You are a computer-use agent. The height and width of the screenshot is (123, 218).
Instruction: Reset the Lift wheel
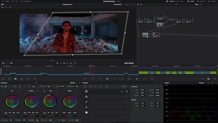click(x=19, y=91)
